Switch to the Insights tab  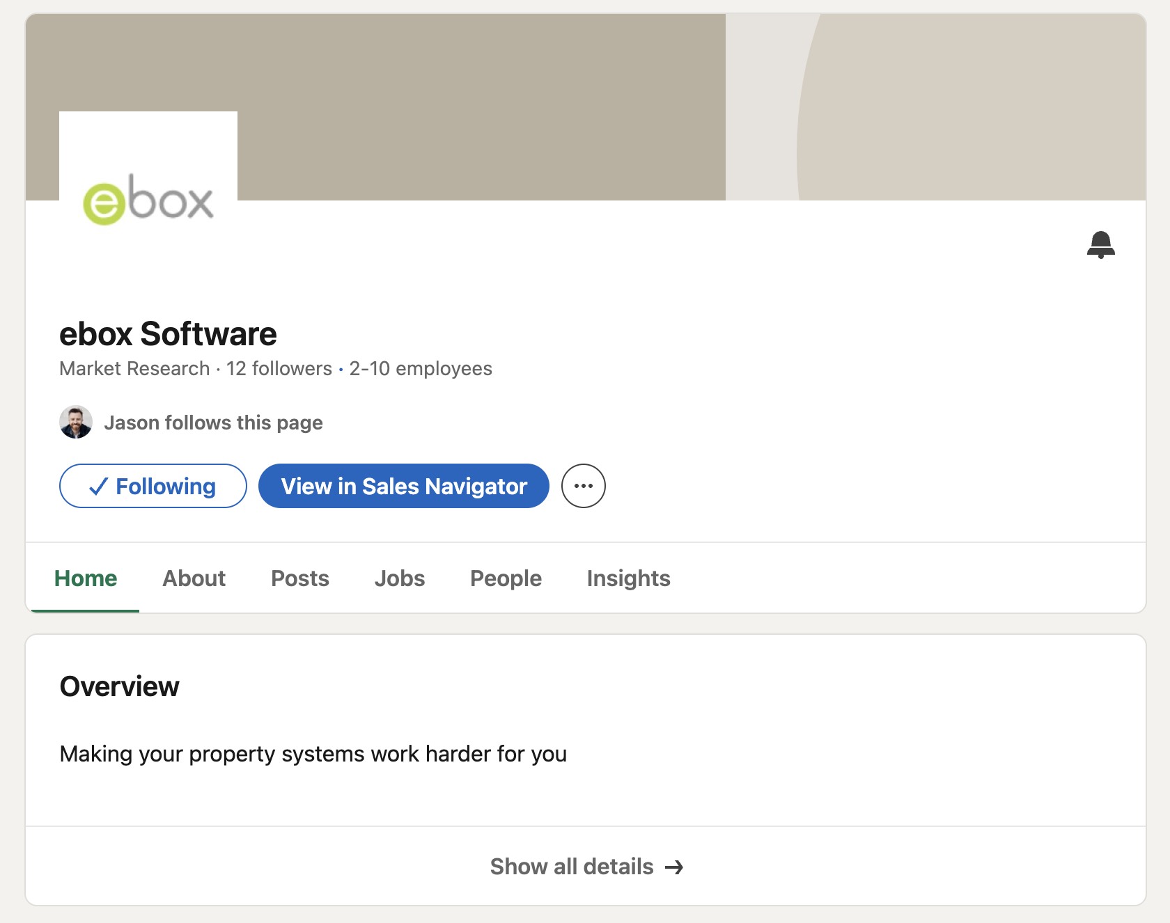[x=627, y=578]
